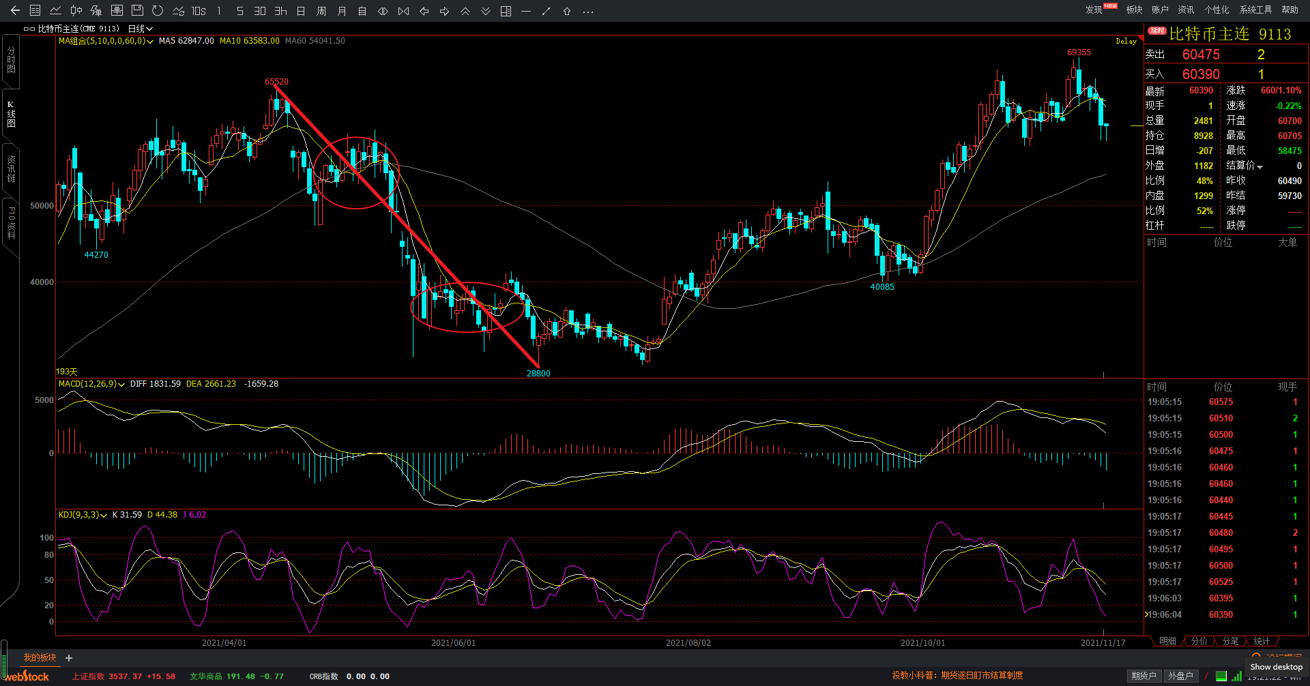Select the trend line drawing tool
This screenshot has height=686, width=1310.
coord(546,11)
